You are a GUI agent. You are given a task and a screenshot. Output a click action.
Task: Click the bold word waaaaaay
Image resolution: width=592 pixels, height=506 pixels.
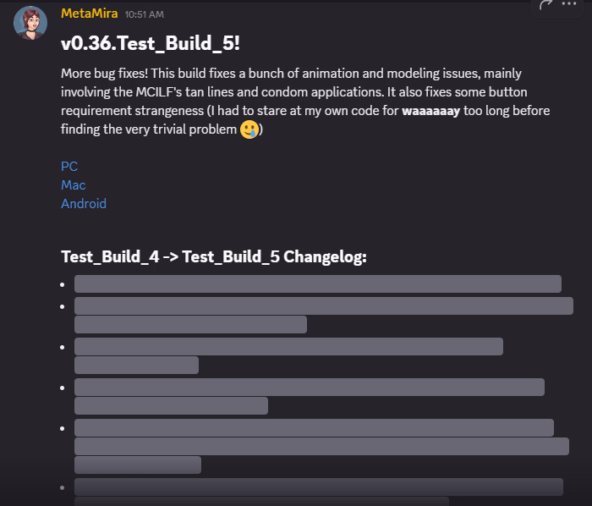coord(431,111)
